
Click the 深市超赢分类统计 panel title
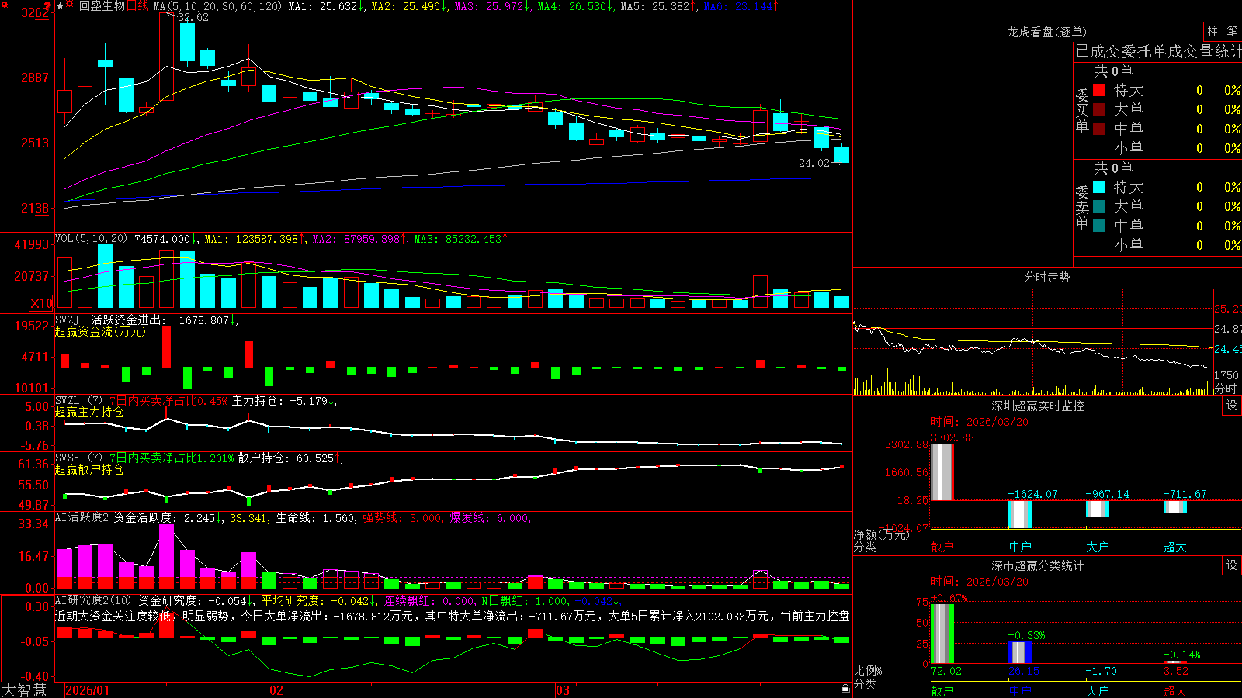click(x=1038, y=565)
